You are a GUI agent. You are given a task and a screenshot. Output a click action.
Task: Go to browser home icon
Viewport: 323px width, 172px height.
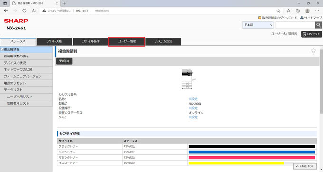point(34,11)
